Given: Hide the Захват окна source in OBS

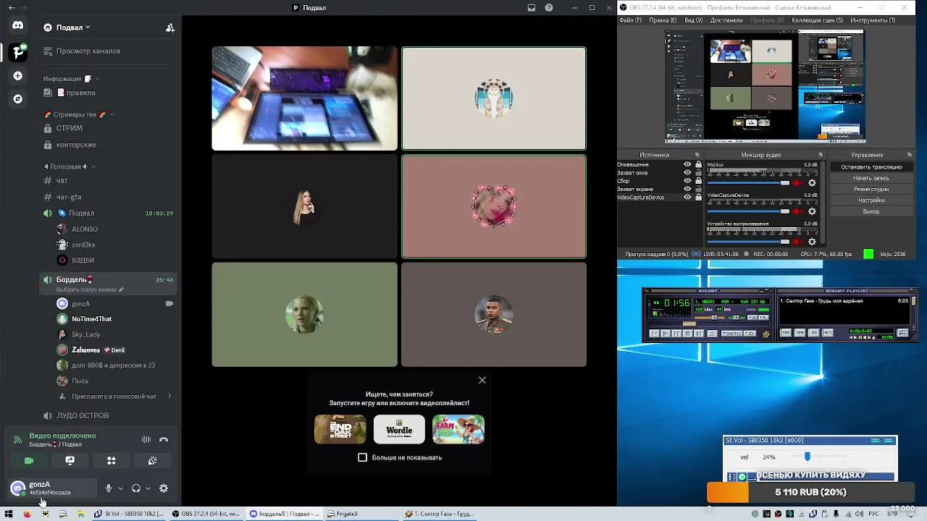Looking at the screenshot, I should (x=687, y=172).
